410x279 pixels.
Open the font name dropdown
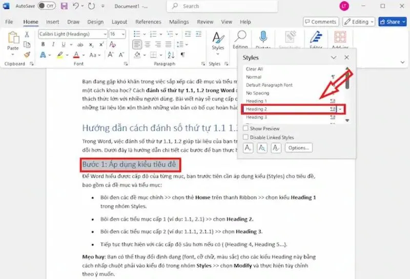pos(105,34)
